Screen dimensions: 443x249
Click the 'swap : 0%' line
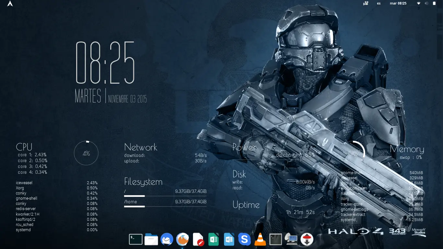(x=411, y=157)
